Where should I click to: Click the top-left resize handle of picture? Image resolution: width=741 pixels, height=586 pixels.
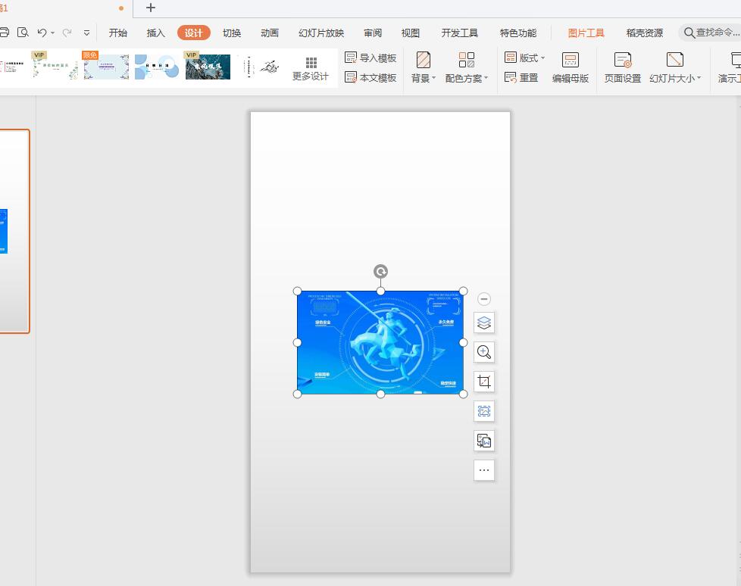click(x=297, y=291)
